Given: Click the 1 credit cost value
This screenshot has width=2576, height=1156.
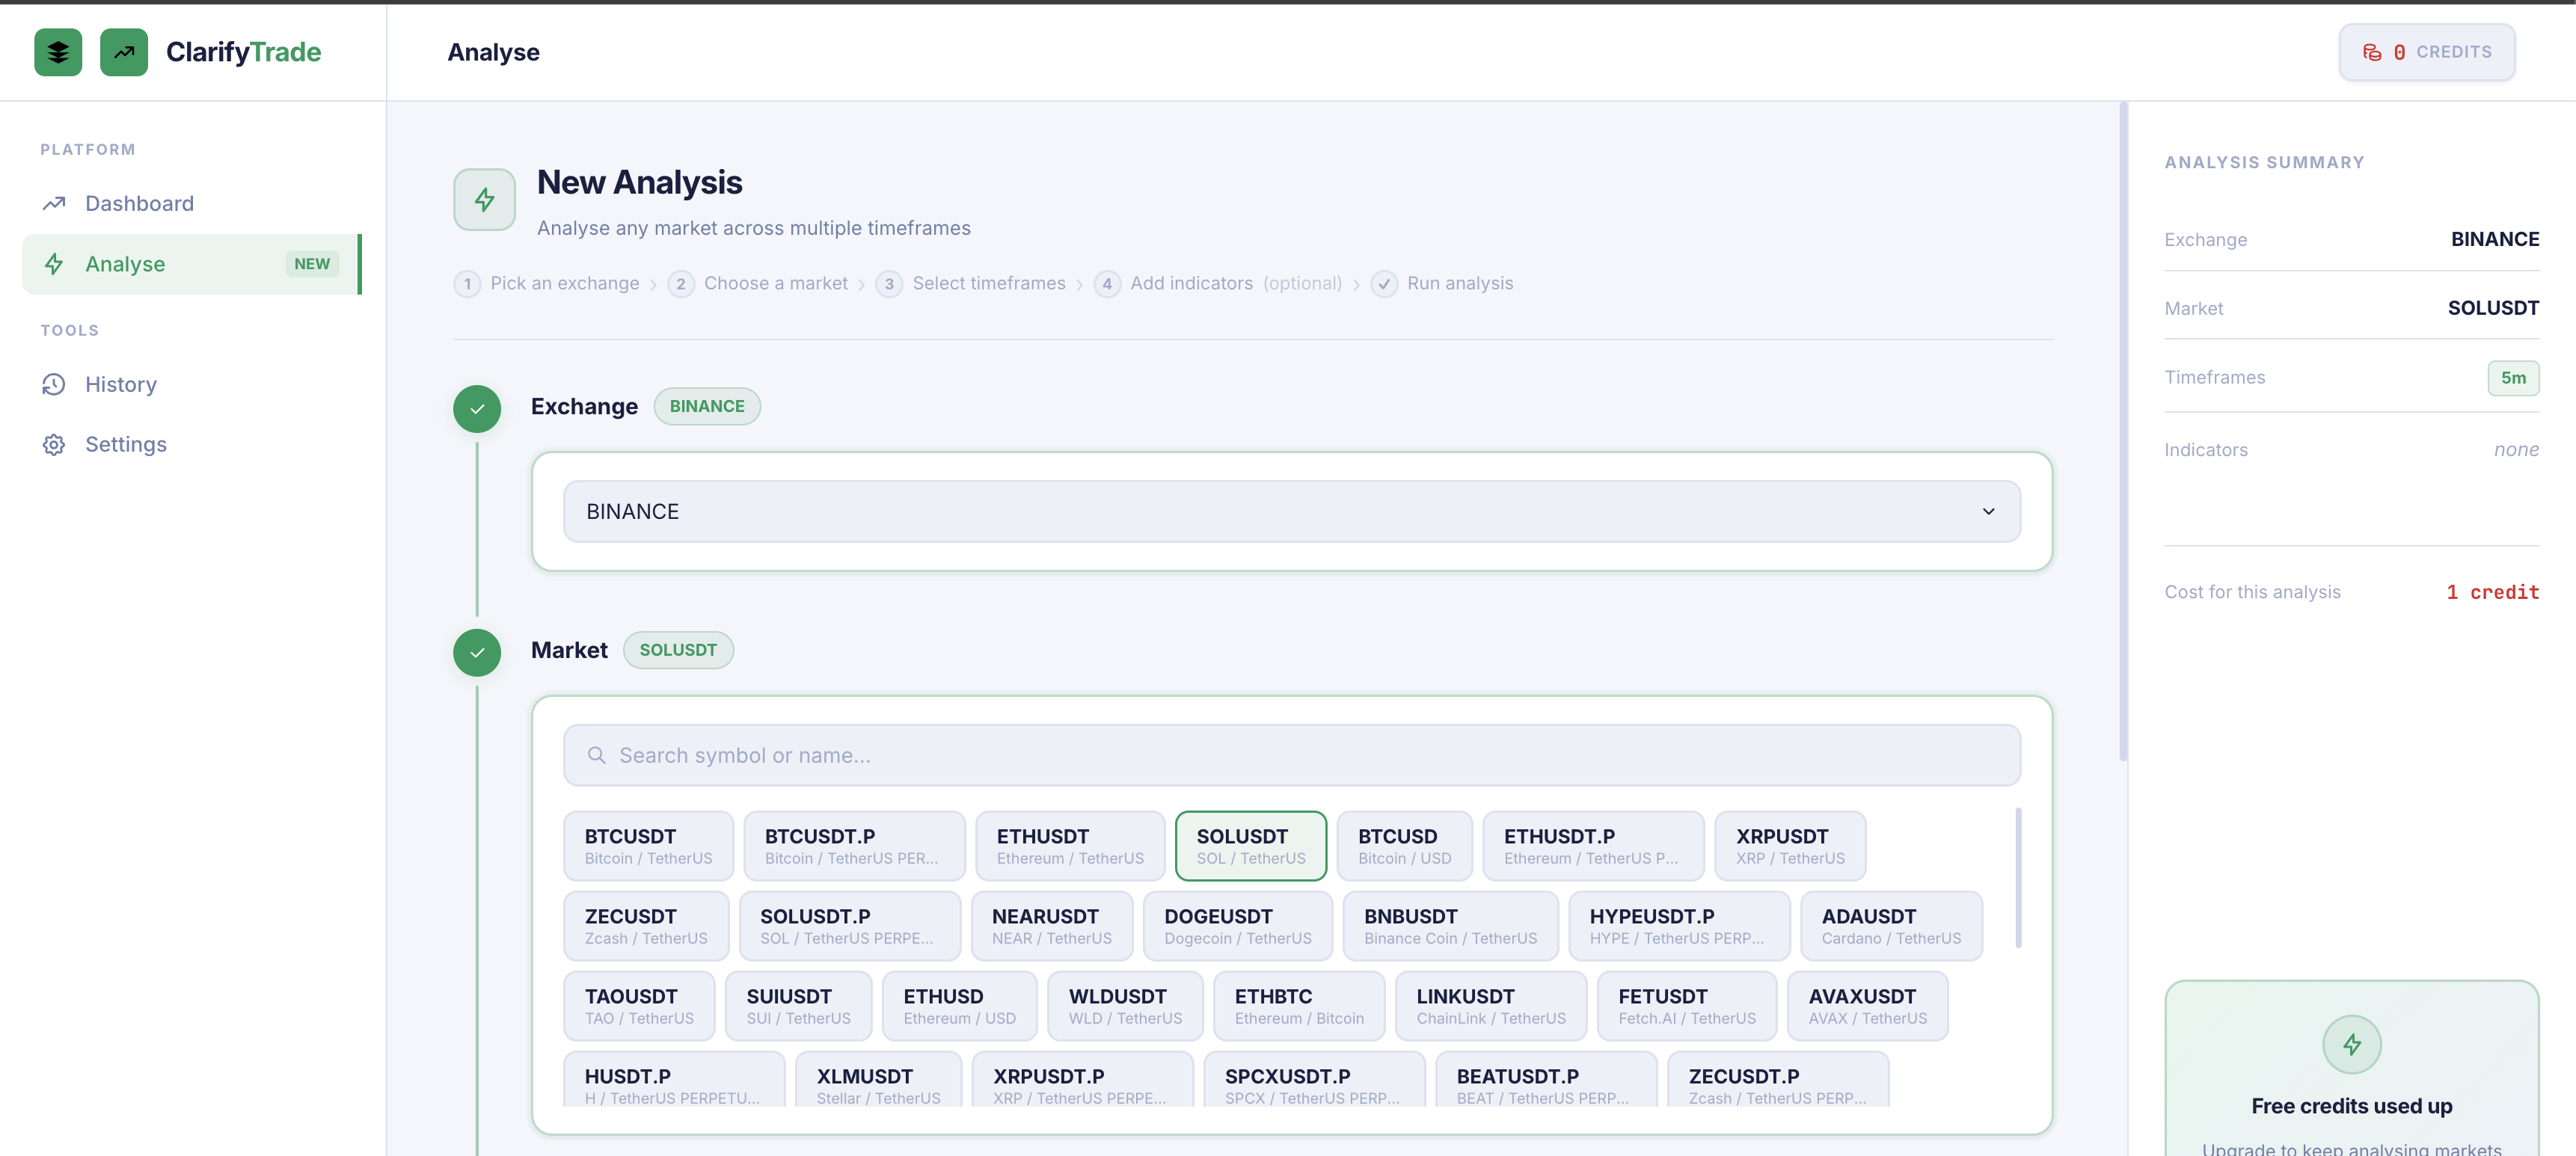Looking at the screenshot, I should click(x=2492, y=592).
